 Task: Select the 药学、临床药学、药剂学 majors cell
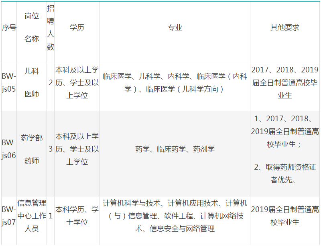tap(175, 149)
